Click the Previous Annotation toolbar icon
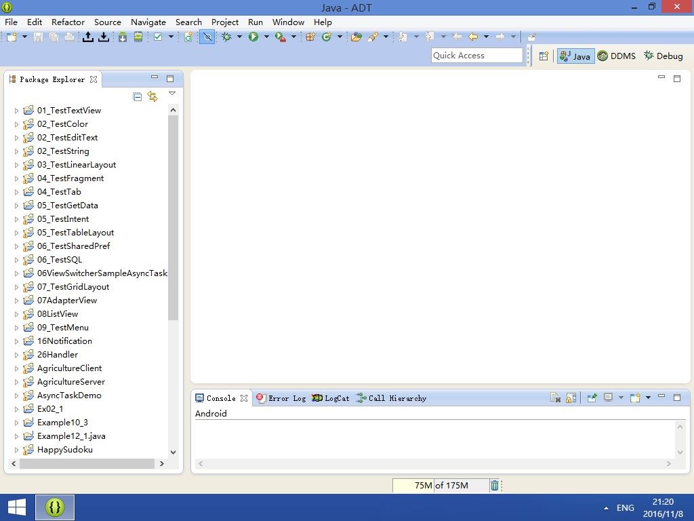 point(430,37)
